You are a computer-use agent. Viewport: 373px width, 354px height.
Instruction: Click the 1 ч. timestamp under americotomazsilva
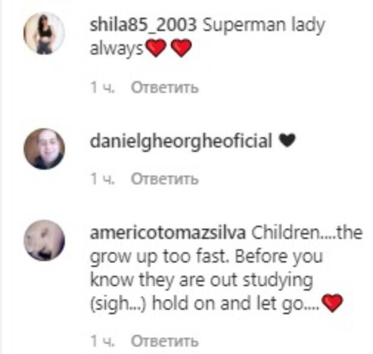[x=103, y=341]
